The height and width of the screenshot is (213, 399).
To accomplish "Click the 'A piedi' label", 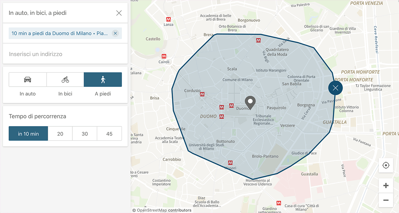I will point(103,94).
